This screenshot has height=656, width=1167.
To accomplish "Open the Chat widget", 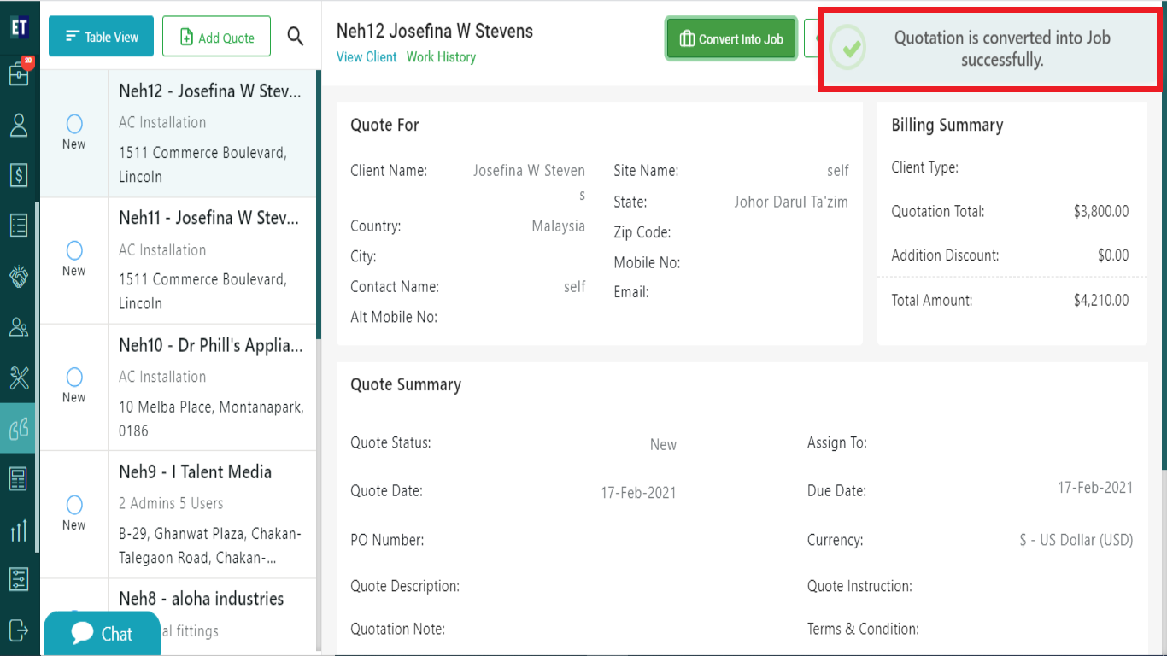I will point(103,633).
